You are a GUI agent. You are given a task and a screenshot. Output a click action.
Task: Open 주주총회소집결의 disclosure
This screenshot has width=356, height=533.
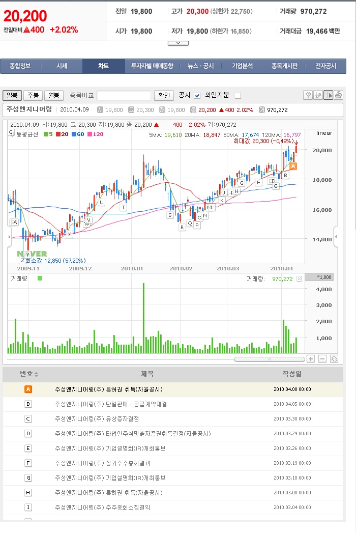(103, 507)
